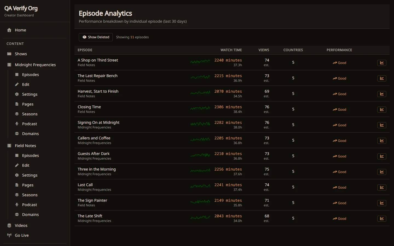The image size is (394, 246).
Task: Click microphone Podcast icon under Midnight Frequencies
Action: pos(17,124)
